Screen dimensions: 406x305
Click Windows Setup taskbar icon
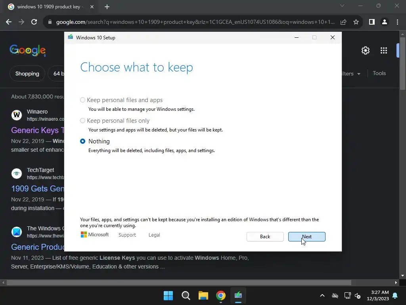pos(238,295)
